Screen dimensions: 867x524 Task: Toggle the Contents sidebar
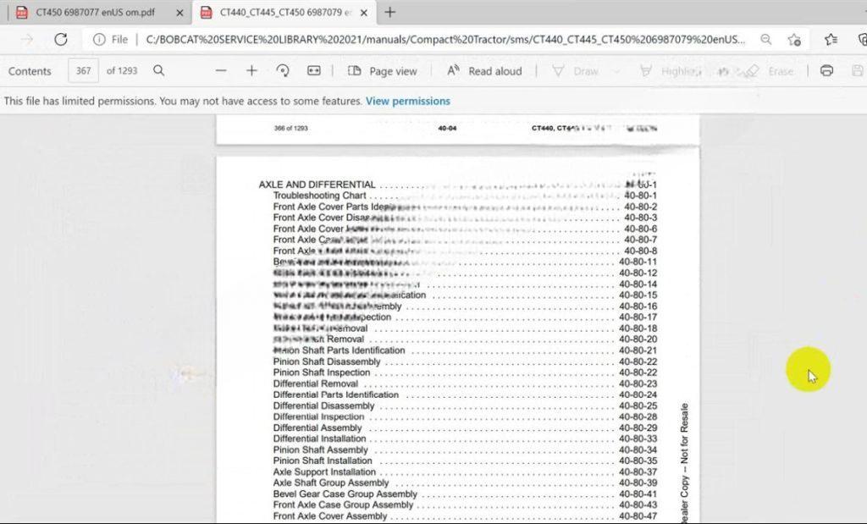pos(30,71)
